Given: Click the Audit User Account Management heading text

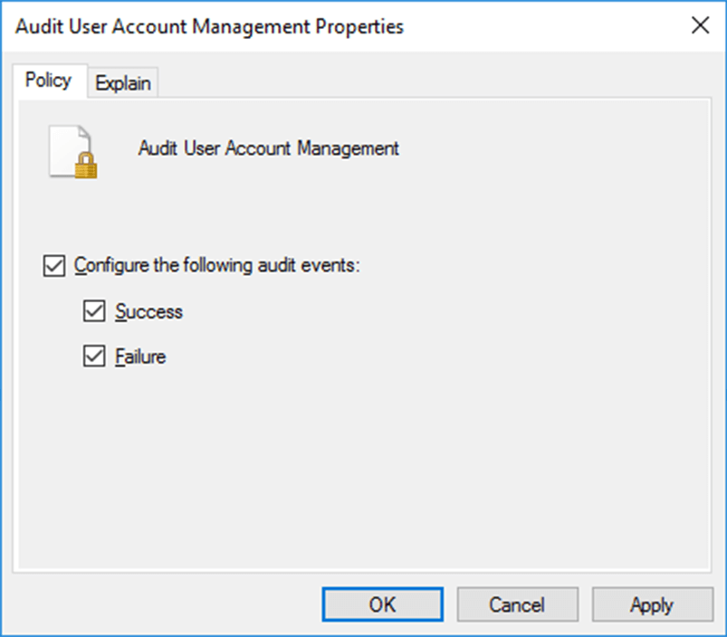Looking at the screenshot, I should click(268, 148).
